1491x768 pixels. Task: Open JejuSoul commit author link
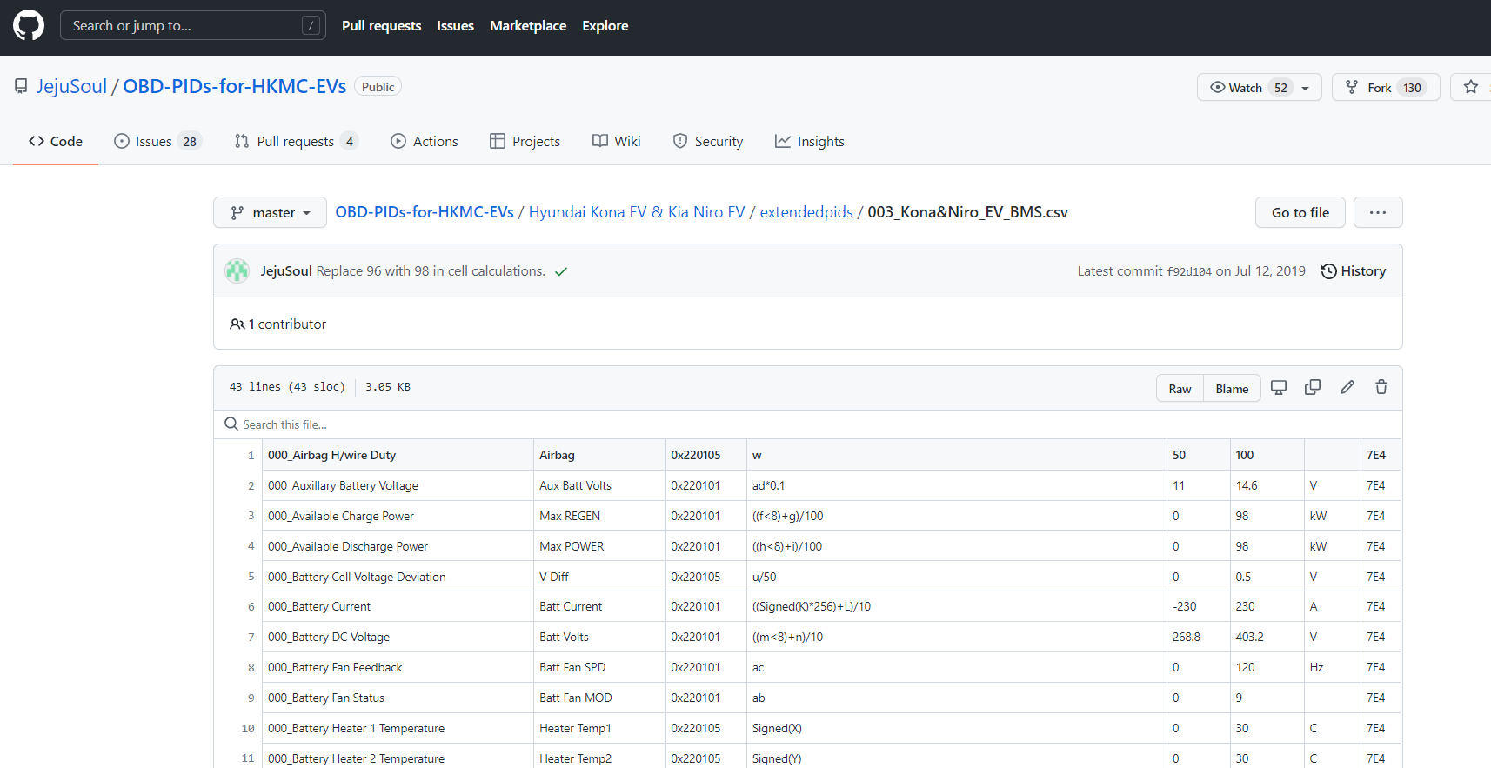[286, 271]
